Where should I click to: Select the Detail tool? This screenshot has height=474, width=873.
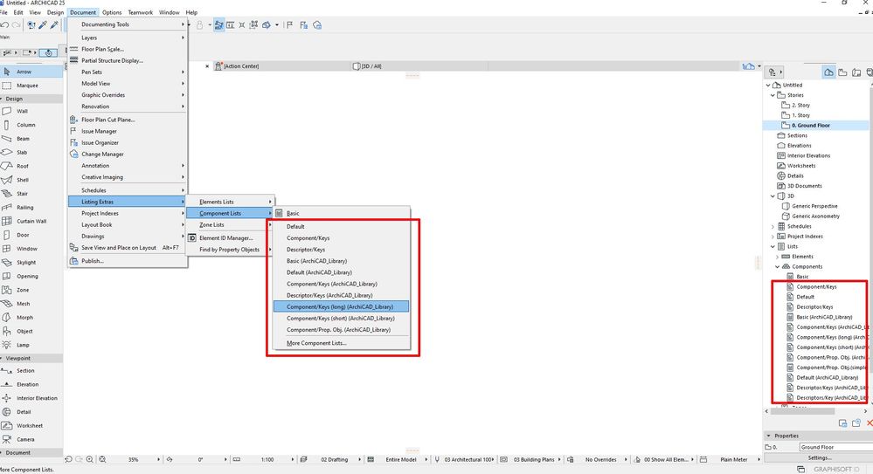31,412
